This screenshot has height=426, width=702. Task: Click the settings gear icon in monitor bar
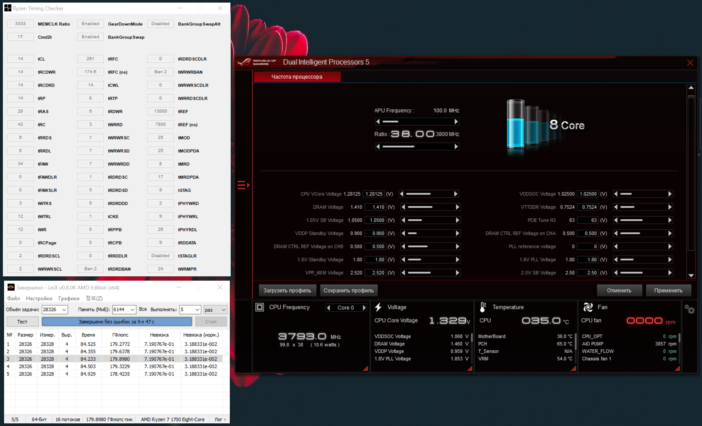(x=689, y=309)
